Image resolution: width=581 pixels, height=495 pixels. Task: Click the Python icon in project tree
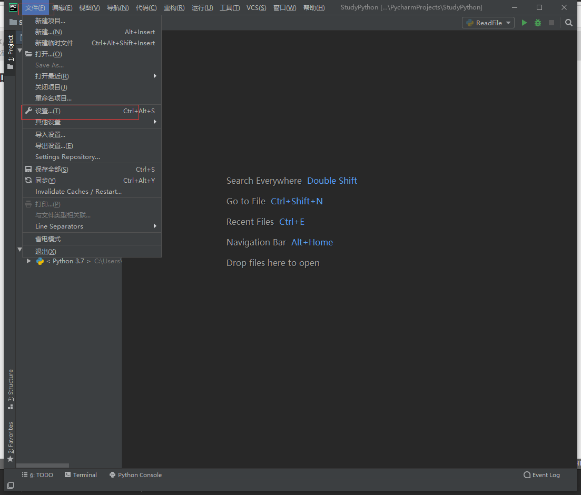tap(40, 261)
